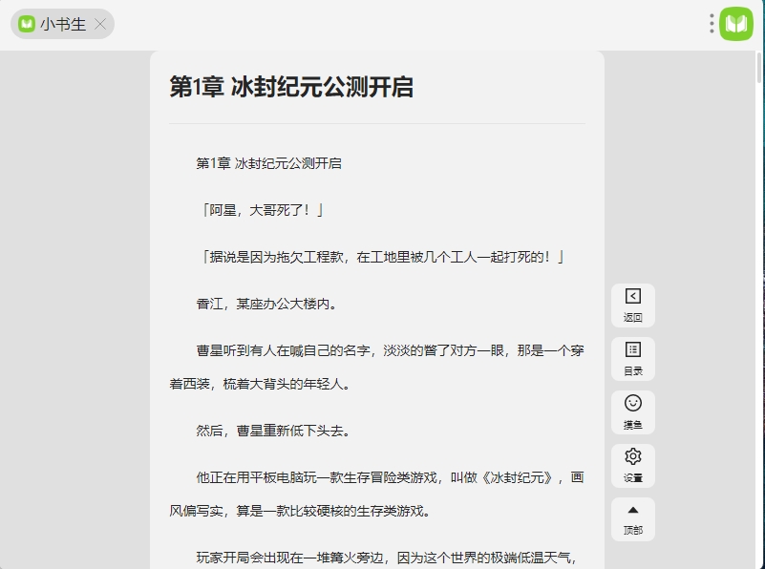765x569 pixels.
Task: Click the paragraph starting with 曹星听到有人
Action: click(377, 368)
